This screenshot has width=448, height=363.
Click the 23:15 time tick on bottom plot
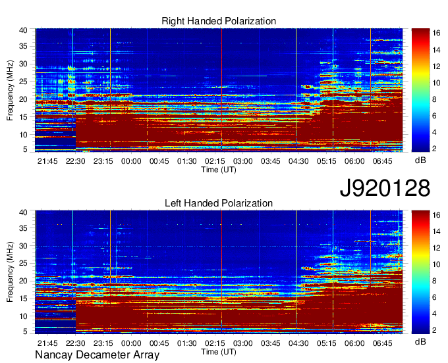coord(103,343)
